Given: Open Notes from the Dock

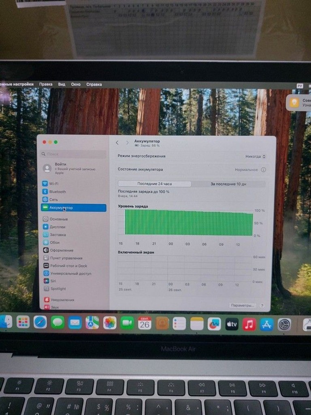Looking at the screenshot, I should pyautogui.click(x=197, y=324).
